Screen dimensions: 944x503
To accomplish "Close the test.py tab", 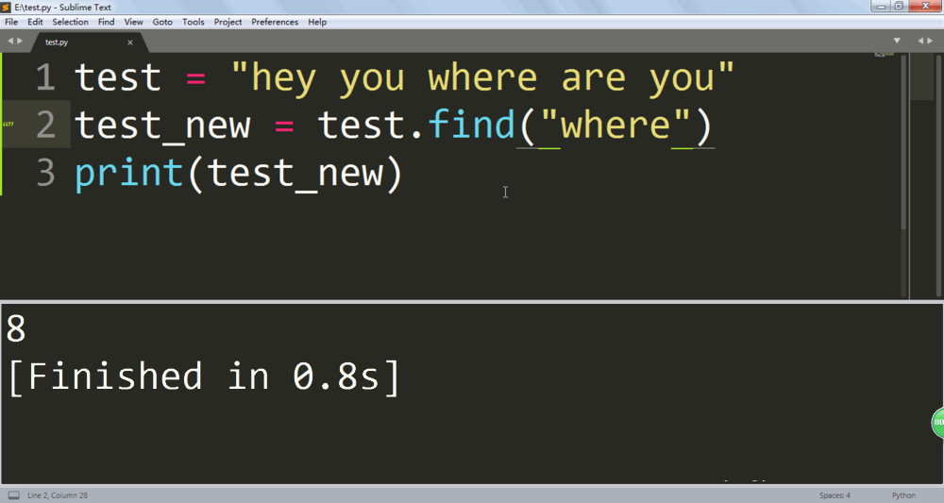I will pyautogui.click(x=130, y=42).
